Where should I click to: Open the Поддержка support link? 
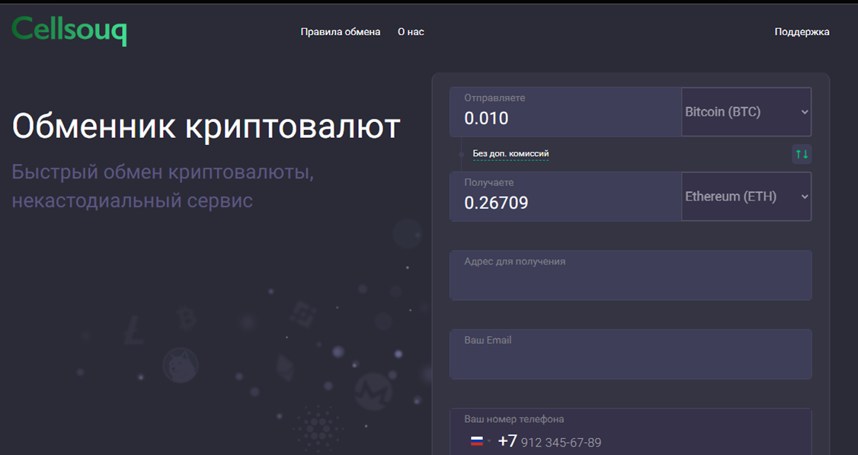coord(802,32)
